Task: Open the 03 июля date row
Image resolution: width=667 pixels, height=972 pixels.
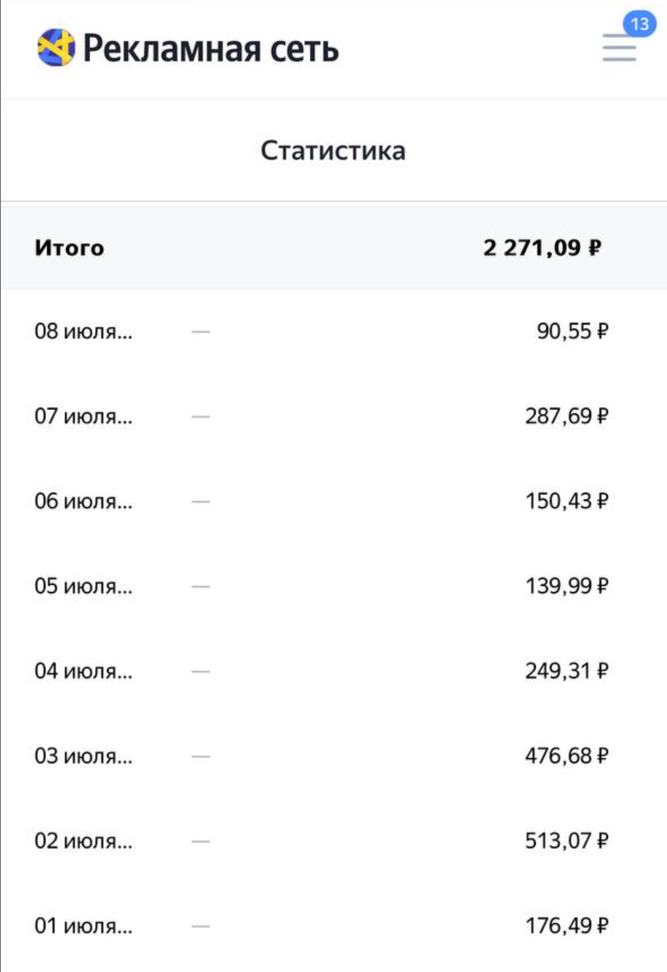Action: coord(333,756)
